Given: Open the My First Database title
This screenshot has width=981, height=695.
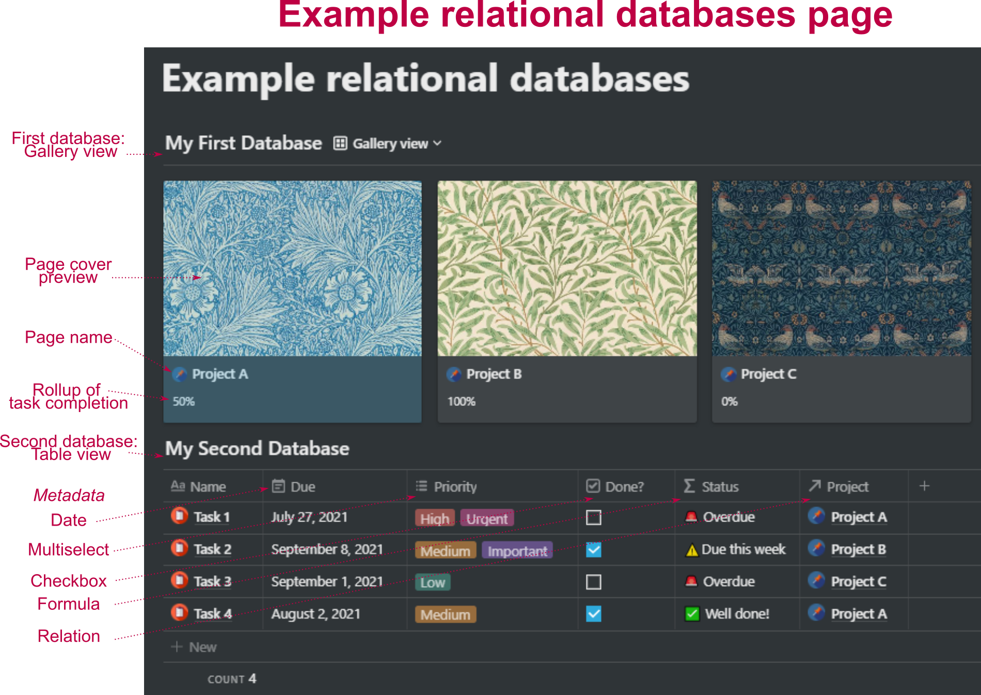Looking at the screenshot, I should [243, 143].
